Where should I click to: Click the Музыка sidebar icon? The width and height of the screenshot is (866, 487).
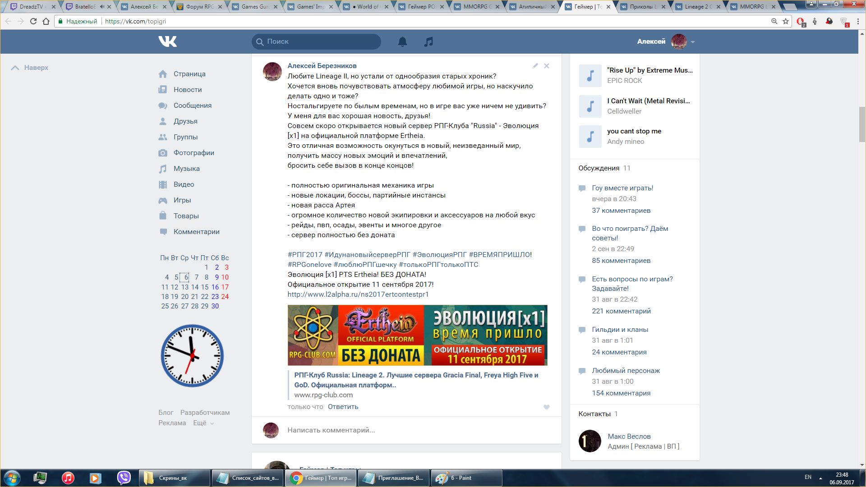tap(163, 169)
